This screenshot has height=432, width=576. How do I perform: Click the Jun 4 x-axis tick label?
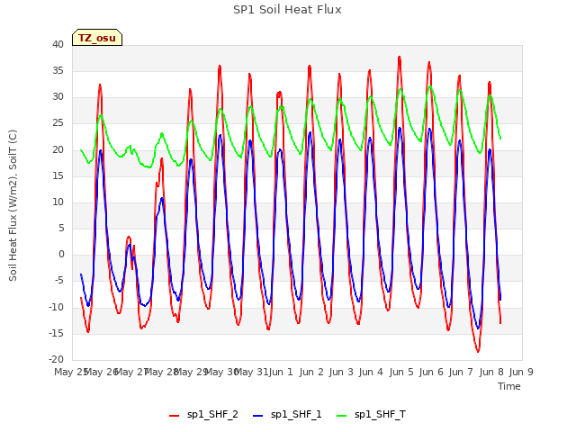[x=371, y=372]
